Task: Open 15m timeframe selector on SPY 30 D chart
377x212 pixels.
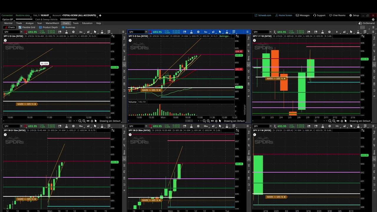Action: click(x=81, y=126)
